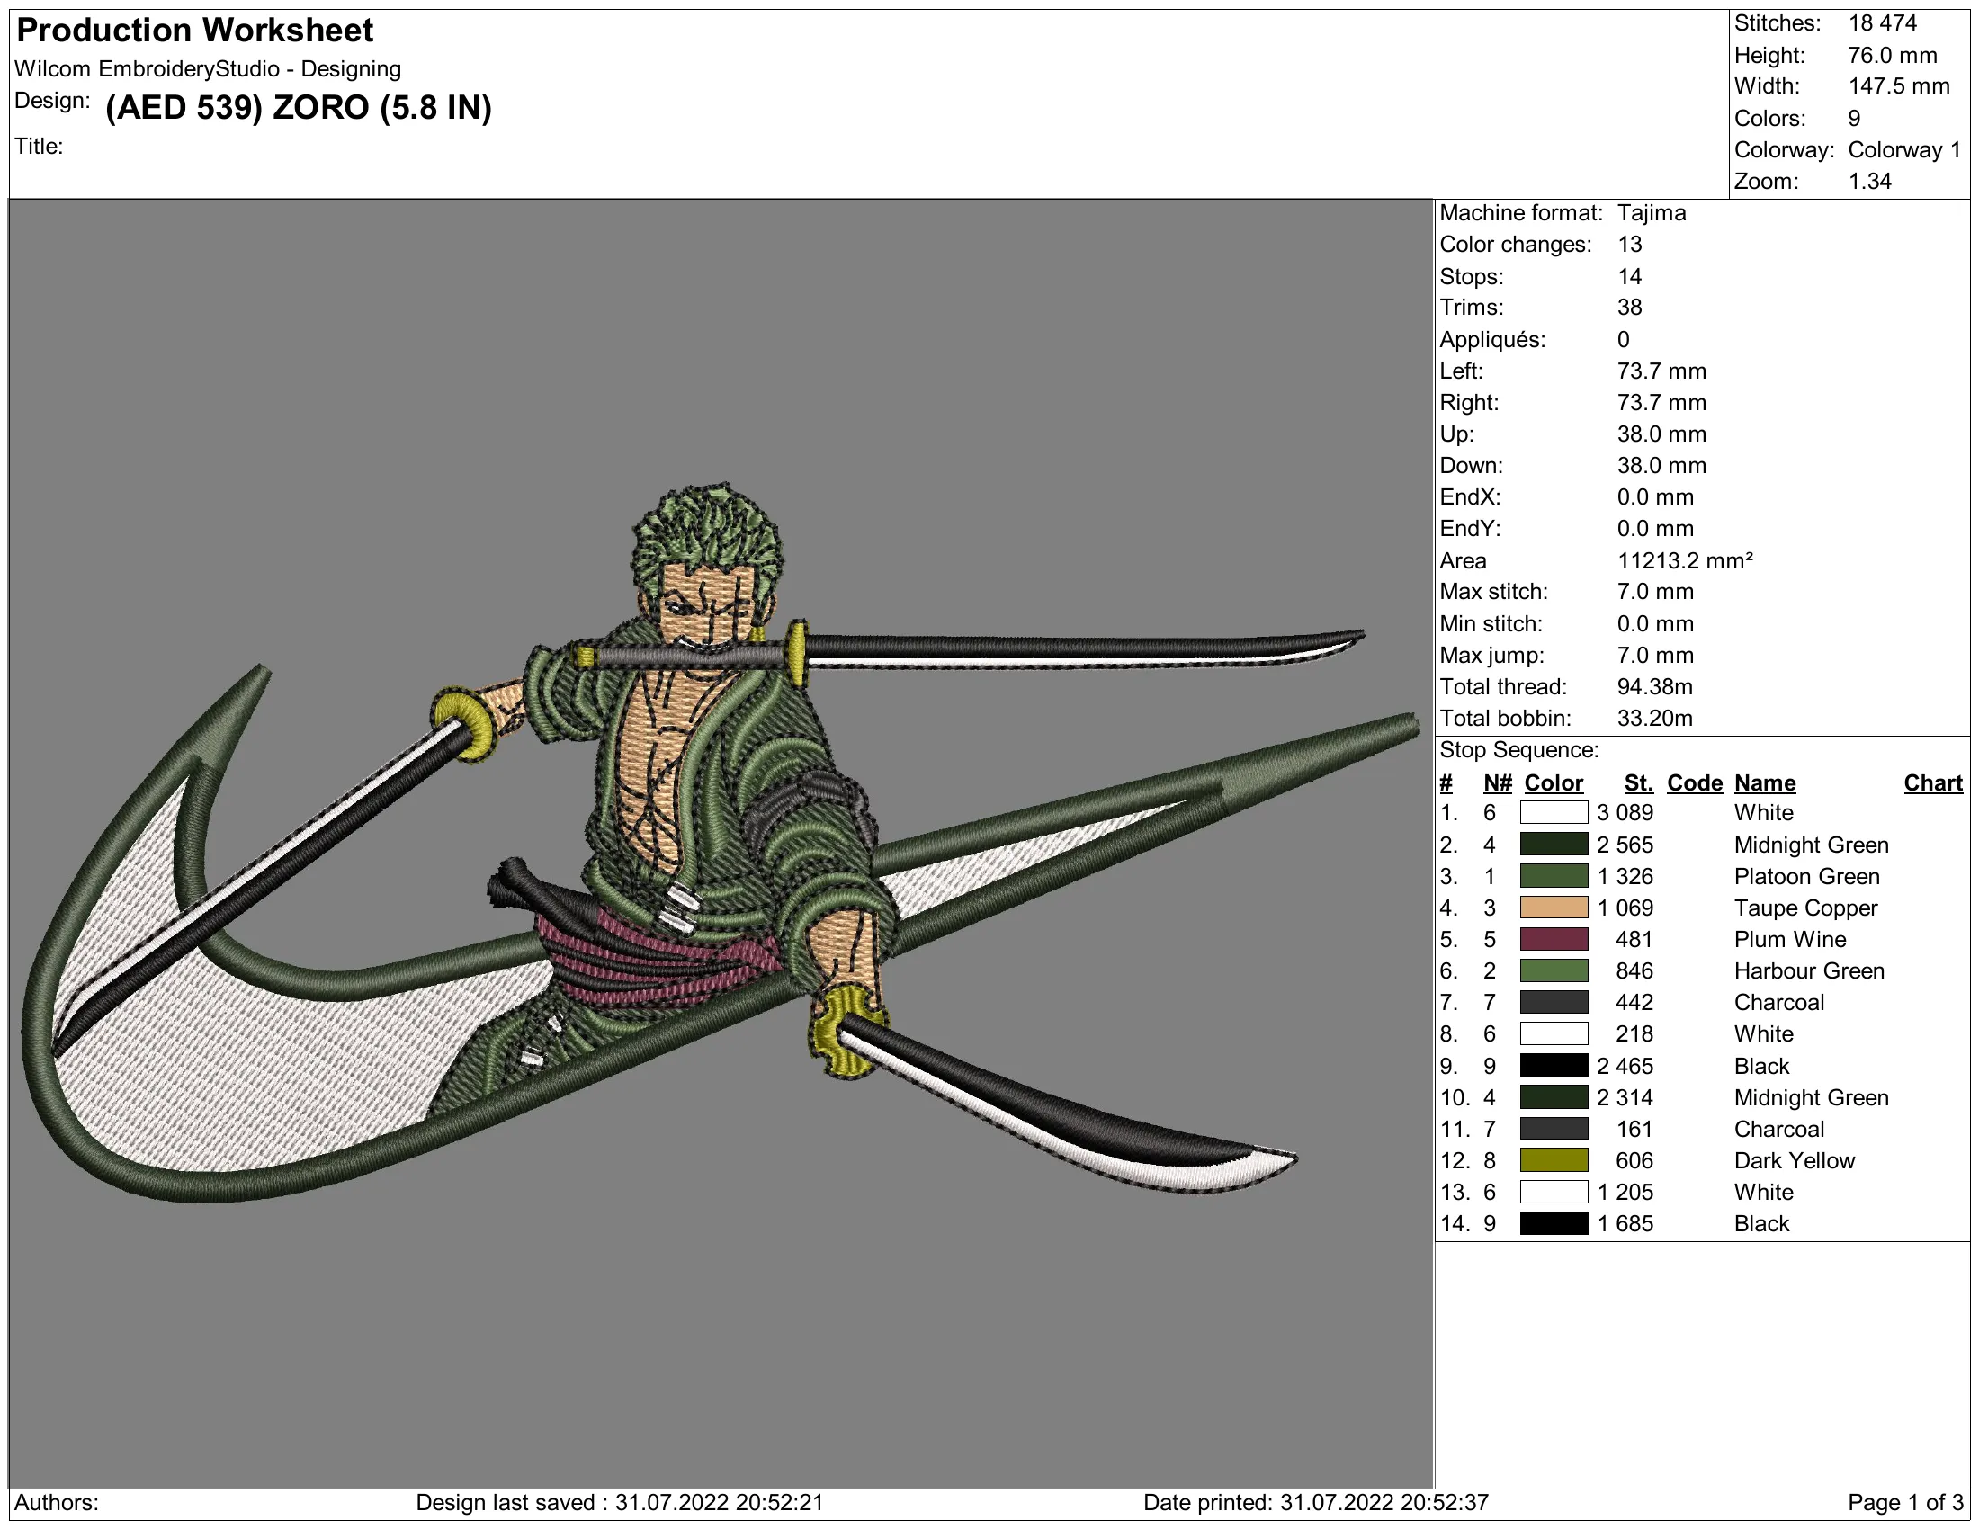1979x1529 pixels.
Task: Click the Max stitch value '7.0 mm'
Action: [1654, 593]
